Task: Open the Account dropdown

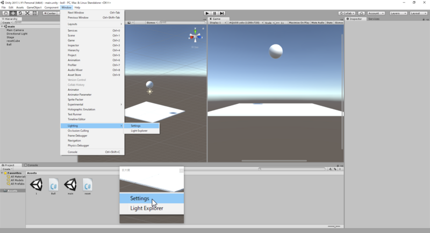Action: pyautogui.click(x=376, y=13)
